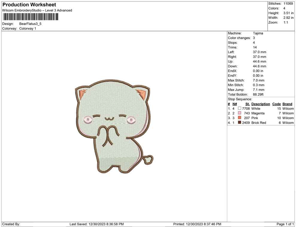The height and width of the screenshot is (227, 296).
Task: Click the 'Created By:' footer label
Action: (11, 224)
